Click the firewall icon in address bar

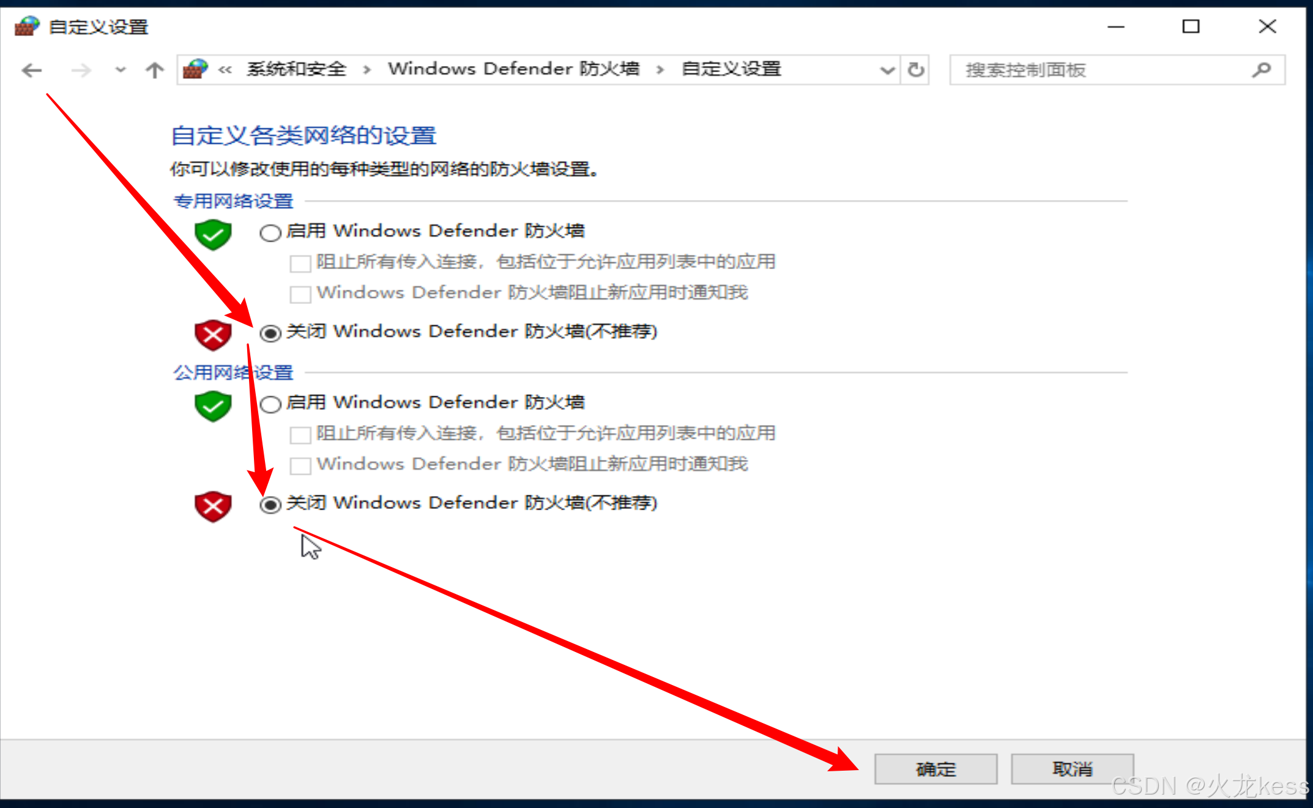[196, 69]
